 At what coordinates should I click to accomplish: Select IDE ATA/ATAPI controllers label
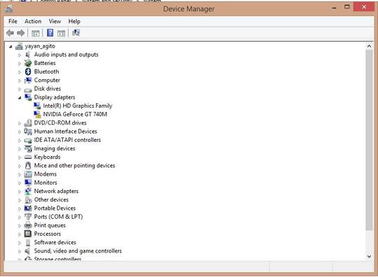67,140
